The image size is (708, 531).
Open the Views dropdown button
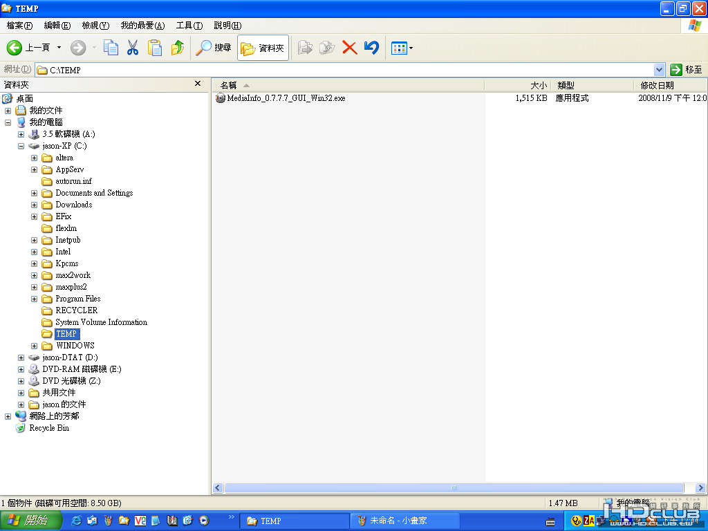pyautogui.click(x=402, y=48)
